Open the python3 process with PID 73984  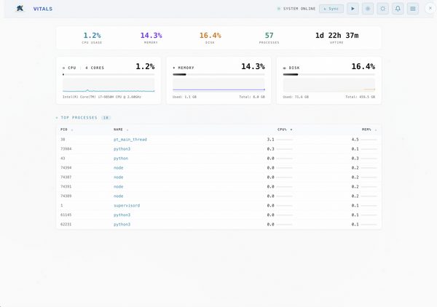click(x=122, y=149)
